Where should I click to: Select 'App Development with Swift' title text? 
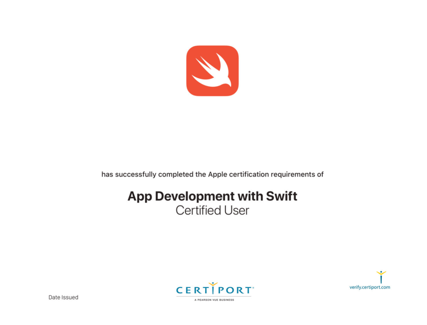click(212, 196)
